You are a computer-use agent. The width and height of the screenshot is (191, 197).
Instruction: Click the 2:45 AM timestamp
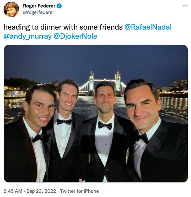(13, 191)
